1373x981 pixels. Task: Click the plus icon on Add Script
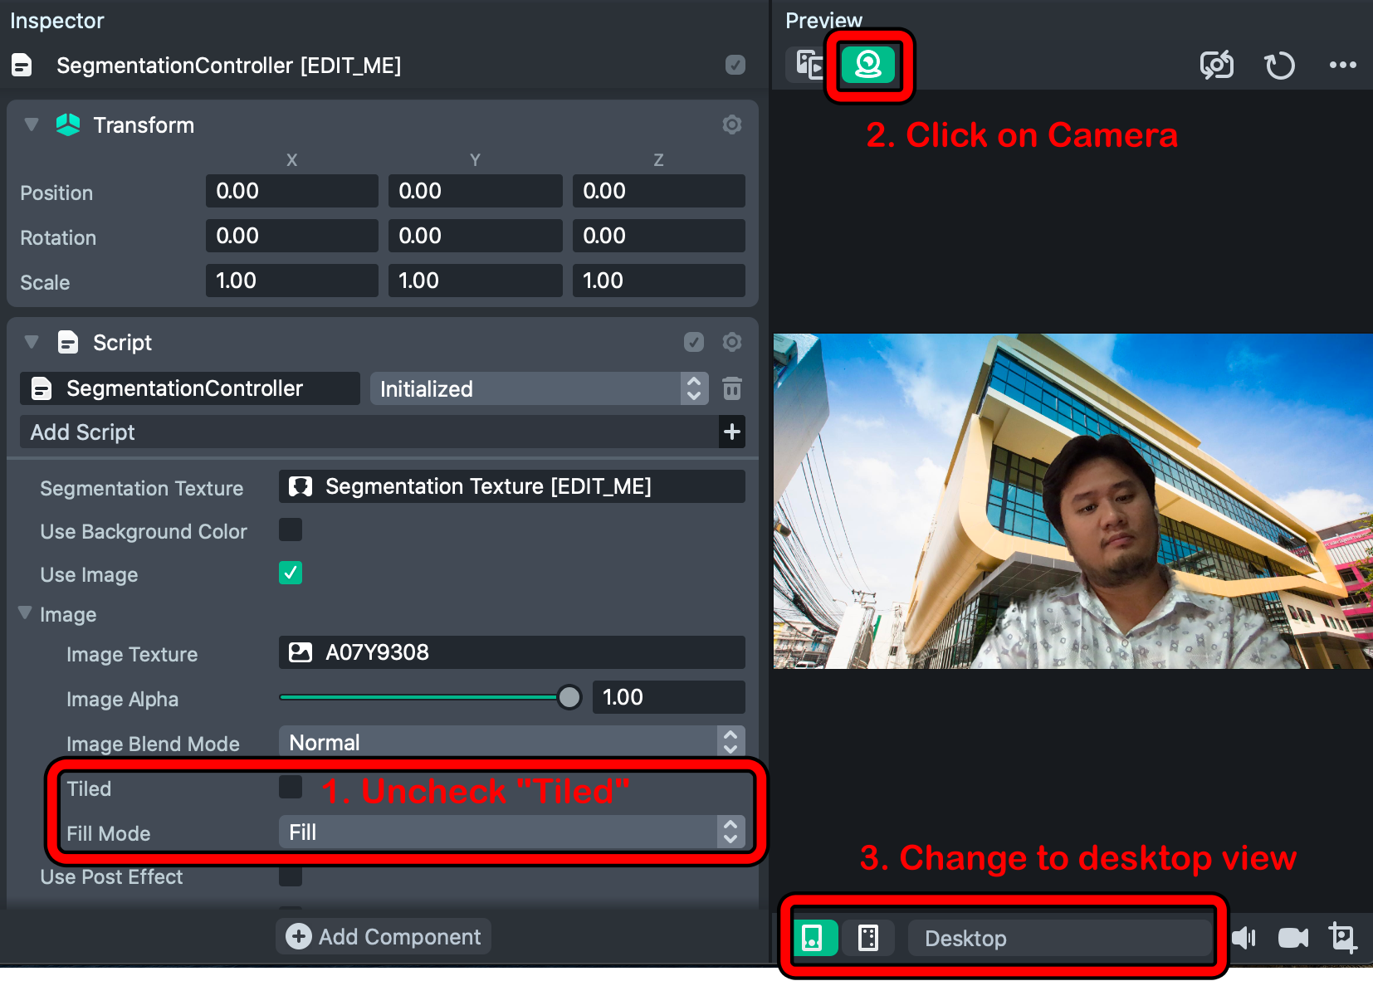click(732, 432)
